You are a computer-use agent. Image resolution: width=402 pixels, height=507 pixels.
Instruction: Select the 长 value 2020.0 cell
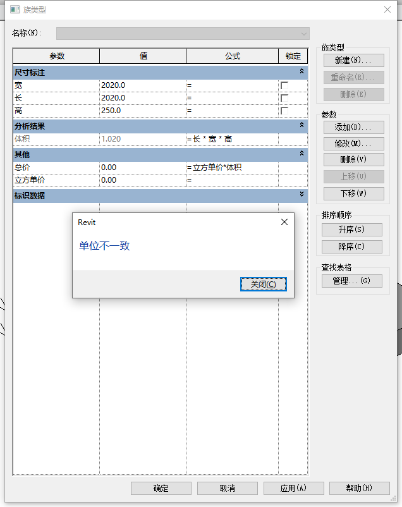point(143,98)
